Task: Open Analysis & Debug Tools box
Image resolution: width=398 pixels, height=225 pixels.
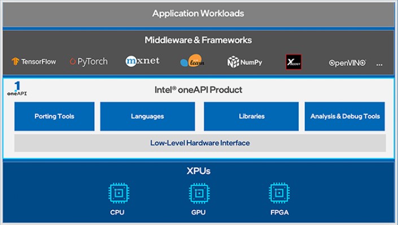Action: coord(345,116)
